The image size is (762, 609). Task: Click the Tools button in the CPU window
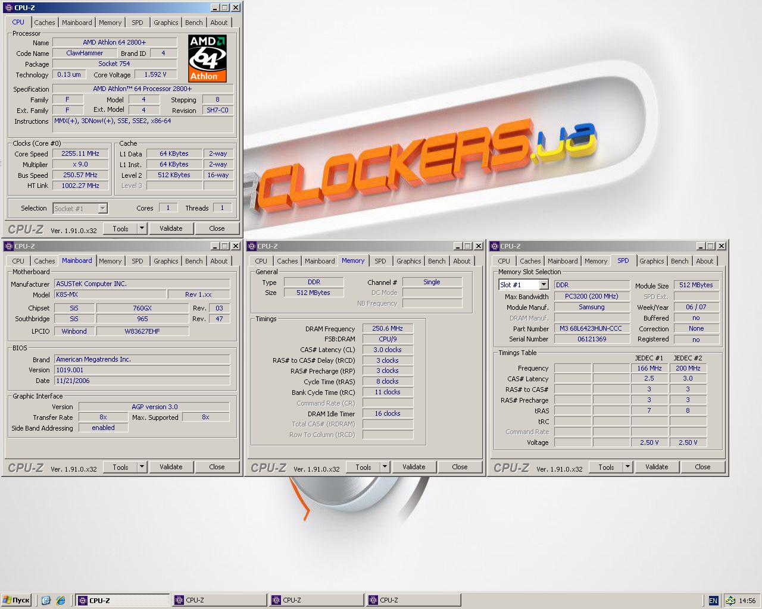click(x=121, y=228)
